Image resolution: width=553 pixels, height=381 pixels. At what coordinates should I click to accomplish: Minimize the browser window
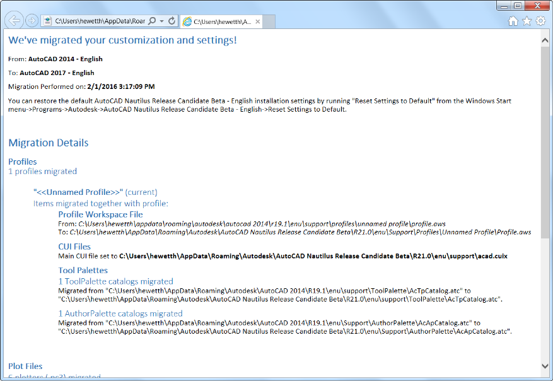click(x=504, y=6)
